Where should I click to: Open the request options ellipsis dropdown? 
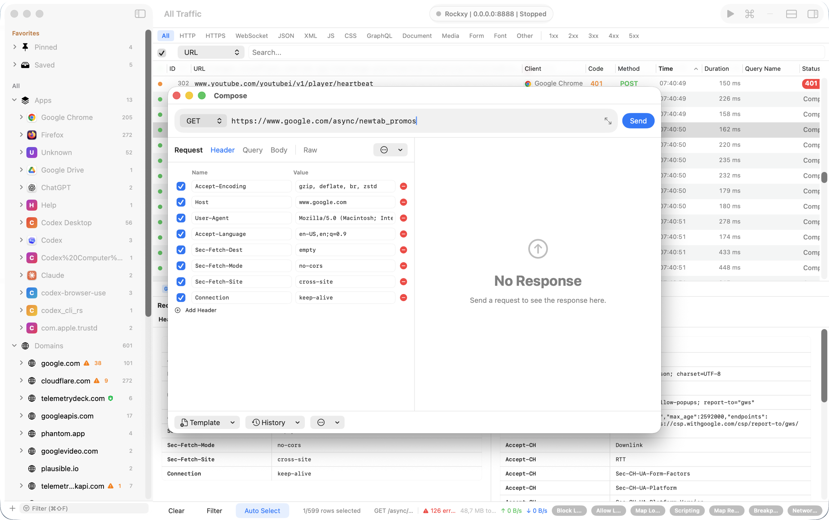pos(390,150)
